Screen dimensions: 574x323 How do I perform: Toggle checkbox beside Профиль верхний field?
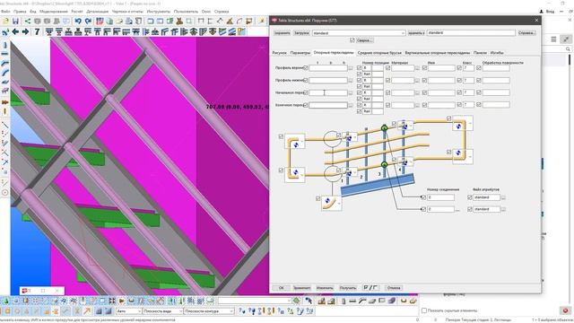(305, 68)
